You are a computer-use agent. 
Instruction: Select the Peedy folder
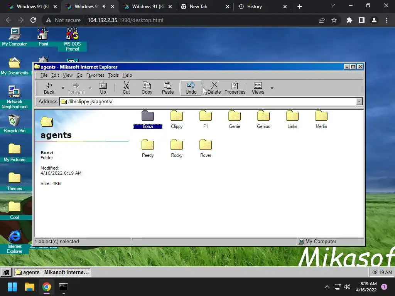point(148,148)
